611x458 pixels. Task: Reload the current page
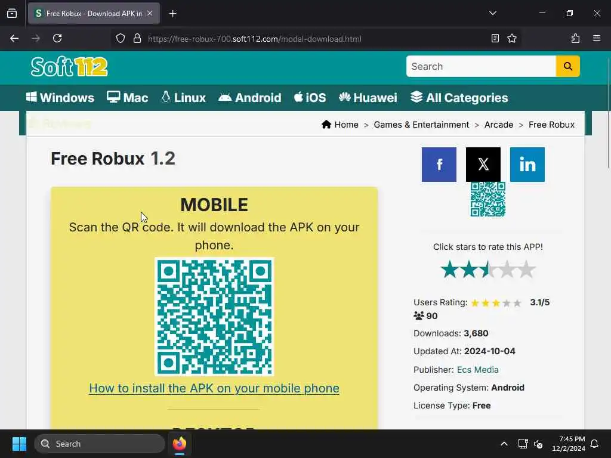point(57,39)
